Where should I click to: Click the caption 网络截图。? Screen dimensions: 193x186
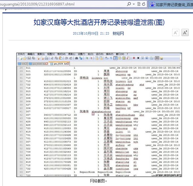click(x=98, y=181)
